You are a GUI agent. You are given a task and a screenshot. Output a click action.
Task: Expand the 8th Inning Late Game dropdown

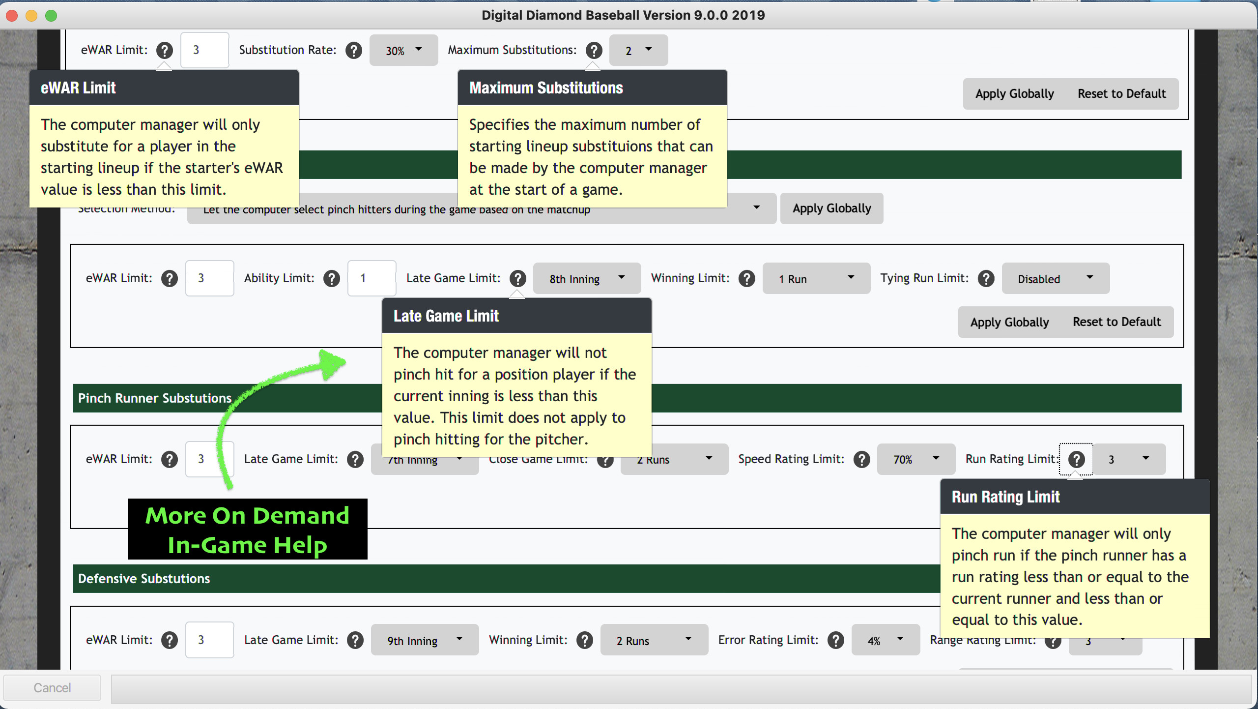point(587,278)
